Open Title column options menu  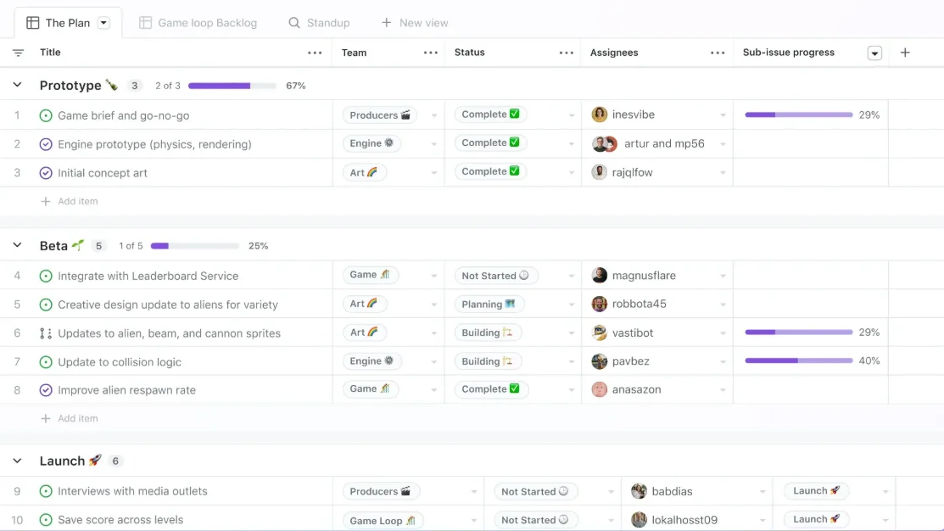(315, 53)
